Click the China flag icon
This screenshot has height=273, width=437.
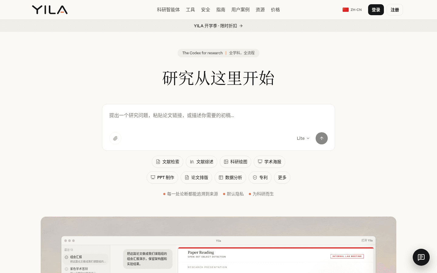346,10
